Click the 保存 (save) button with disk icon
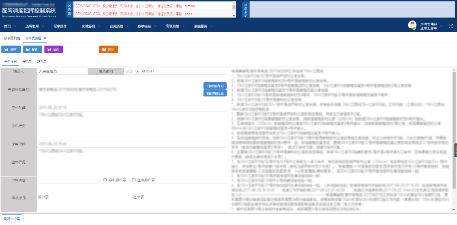 tap(11, 49)
